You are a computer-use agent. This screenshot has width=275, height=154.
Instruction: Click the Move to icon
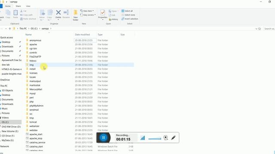pos(42,15)
